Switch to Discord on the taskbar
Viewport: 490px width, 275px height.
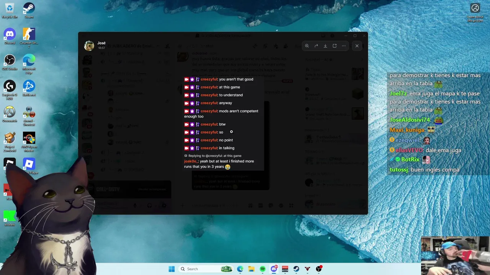pyautogui.click(x=274, y=269)
